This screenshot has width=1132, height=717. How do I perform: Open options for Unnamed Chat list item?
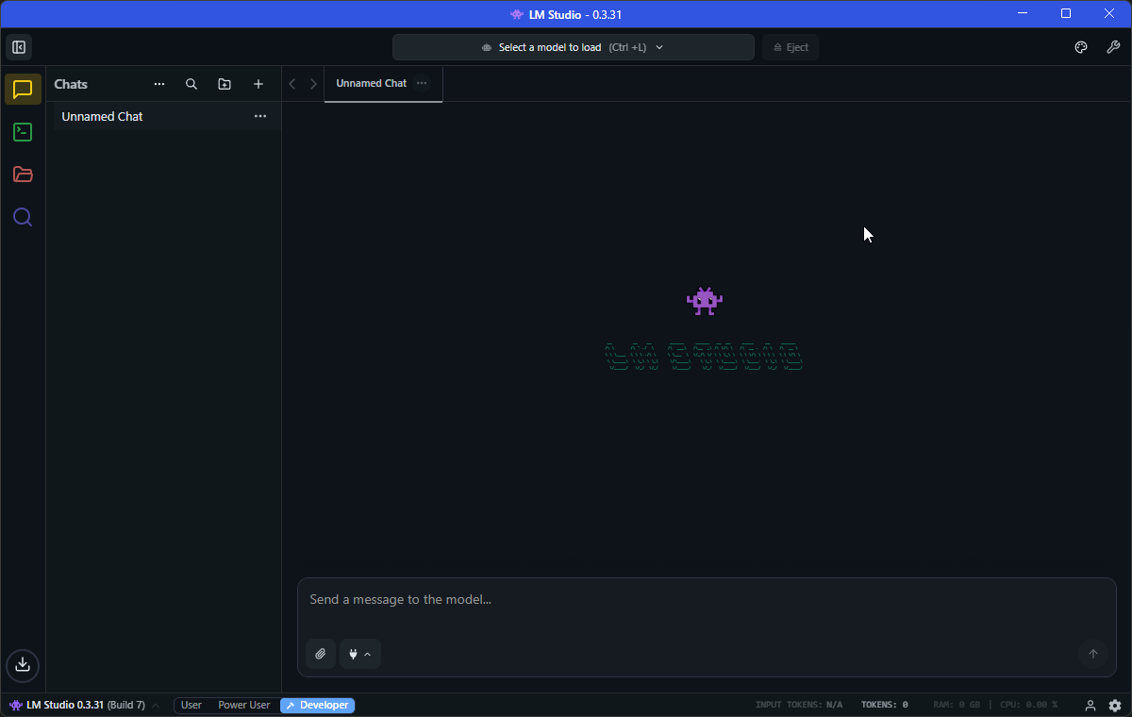click(260, 116)
